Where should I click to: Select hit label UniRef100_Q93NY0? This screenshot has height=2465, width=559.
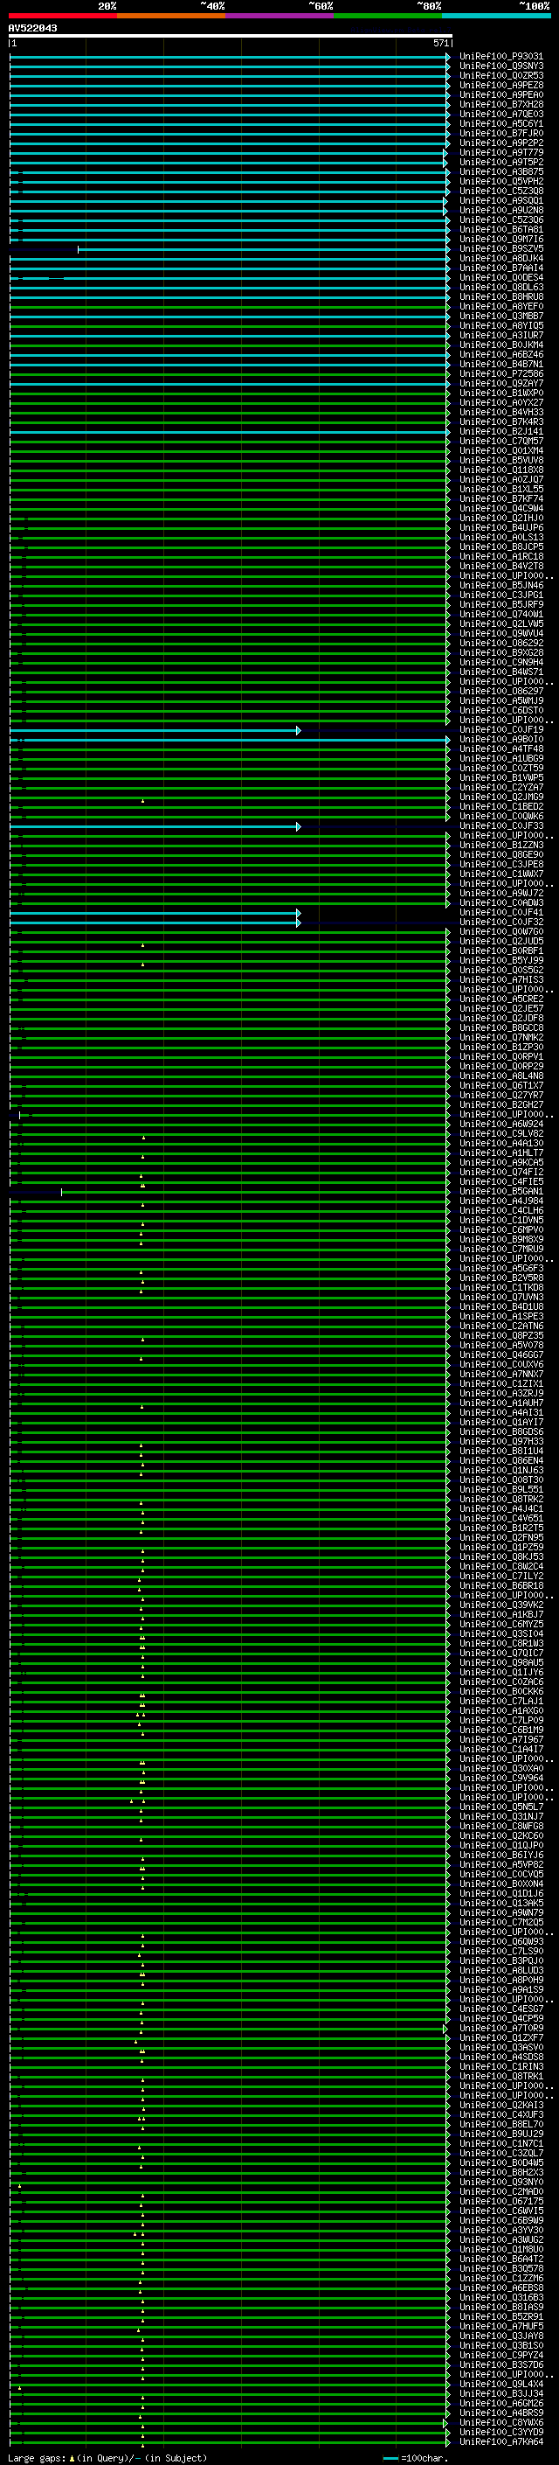point(501,2182)
